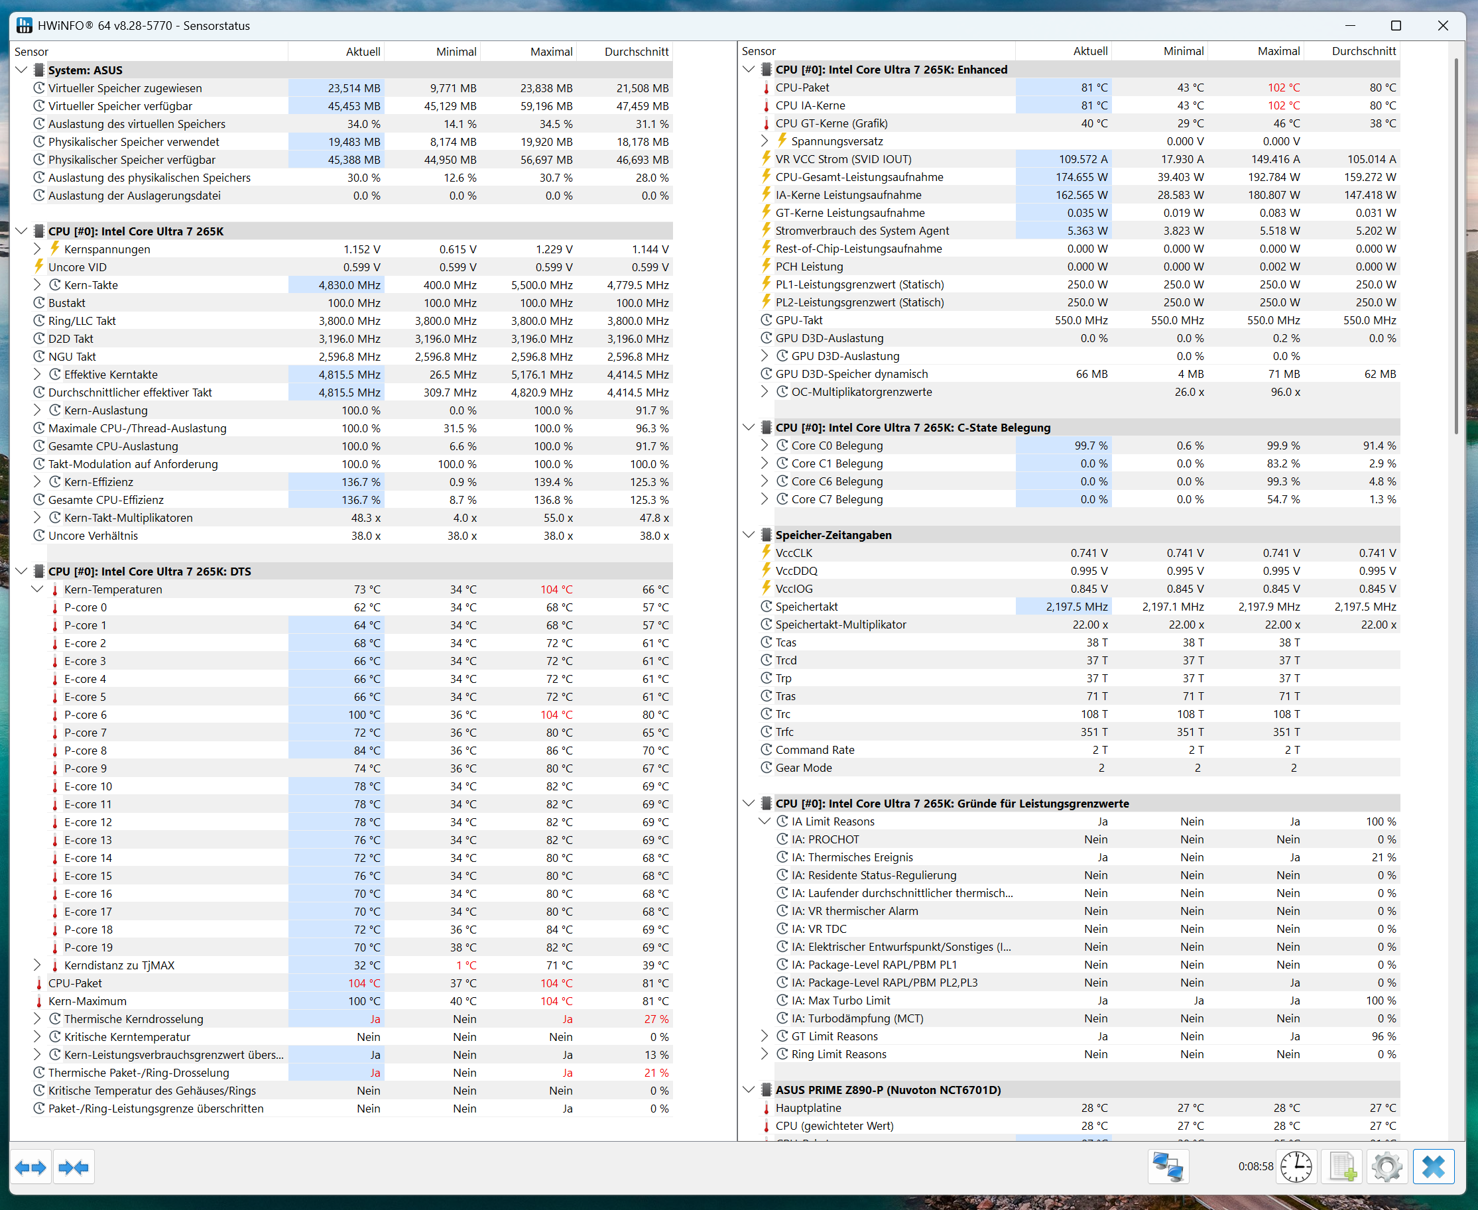Select the CPU-Paket temperature row
The image size is (1478, 1210).
tap(77, 983)
